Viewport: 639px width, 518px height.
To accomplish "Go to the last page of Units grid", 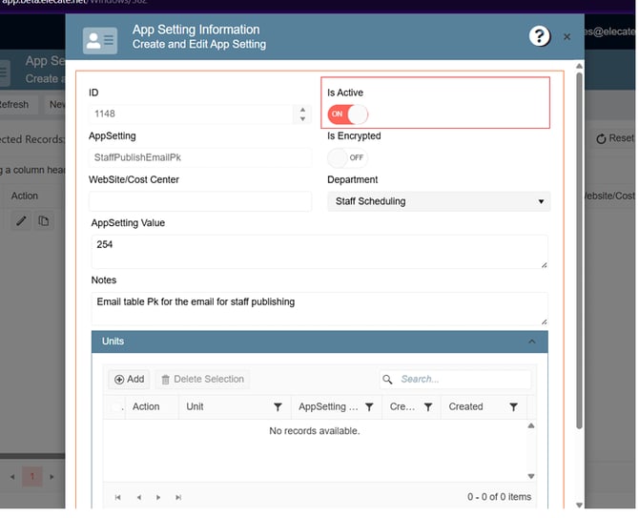I will (178, 497).
